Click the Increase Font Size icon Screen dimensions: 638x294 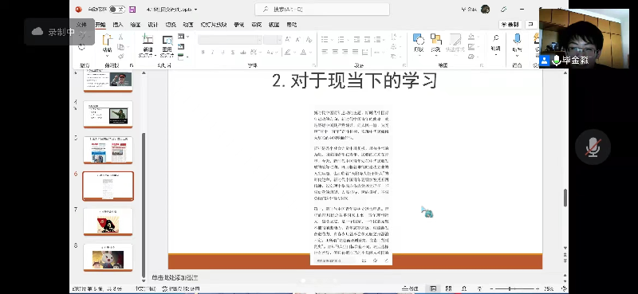[x=288, y=40]
